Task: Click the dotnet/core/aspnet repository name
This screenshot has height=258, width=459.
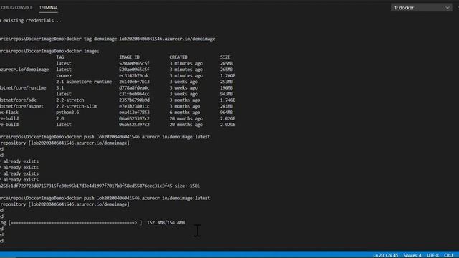Action: [x=22, y=106]
